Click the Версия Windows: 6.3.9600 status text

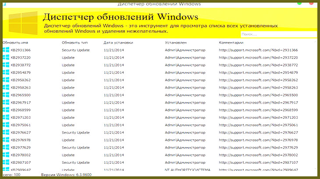tap(66, 175)
